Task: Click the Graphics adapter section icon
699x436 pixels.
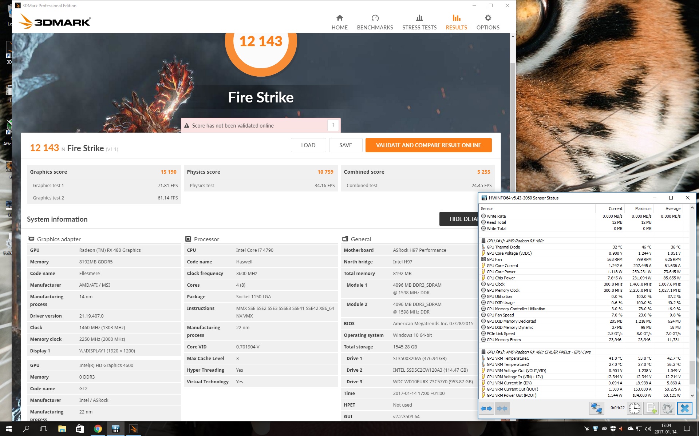Action: click(x=31, y=239)
